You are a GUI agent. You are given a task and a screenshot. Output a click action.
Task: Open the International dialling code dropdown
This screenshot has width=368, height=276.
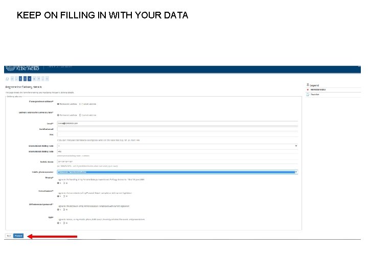click(x=177, y=146)
